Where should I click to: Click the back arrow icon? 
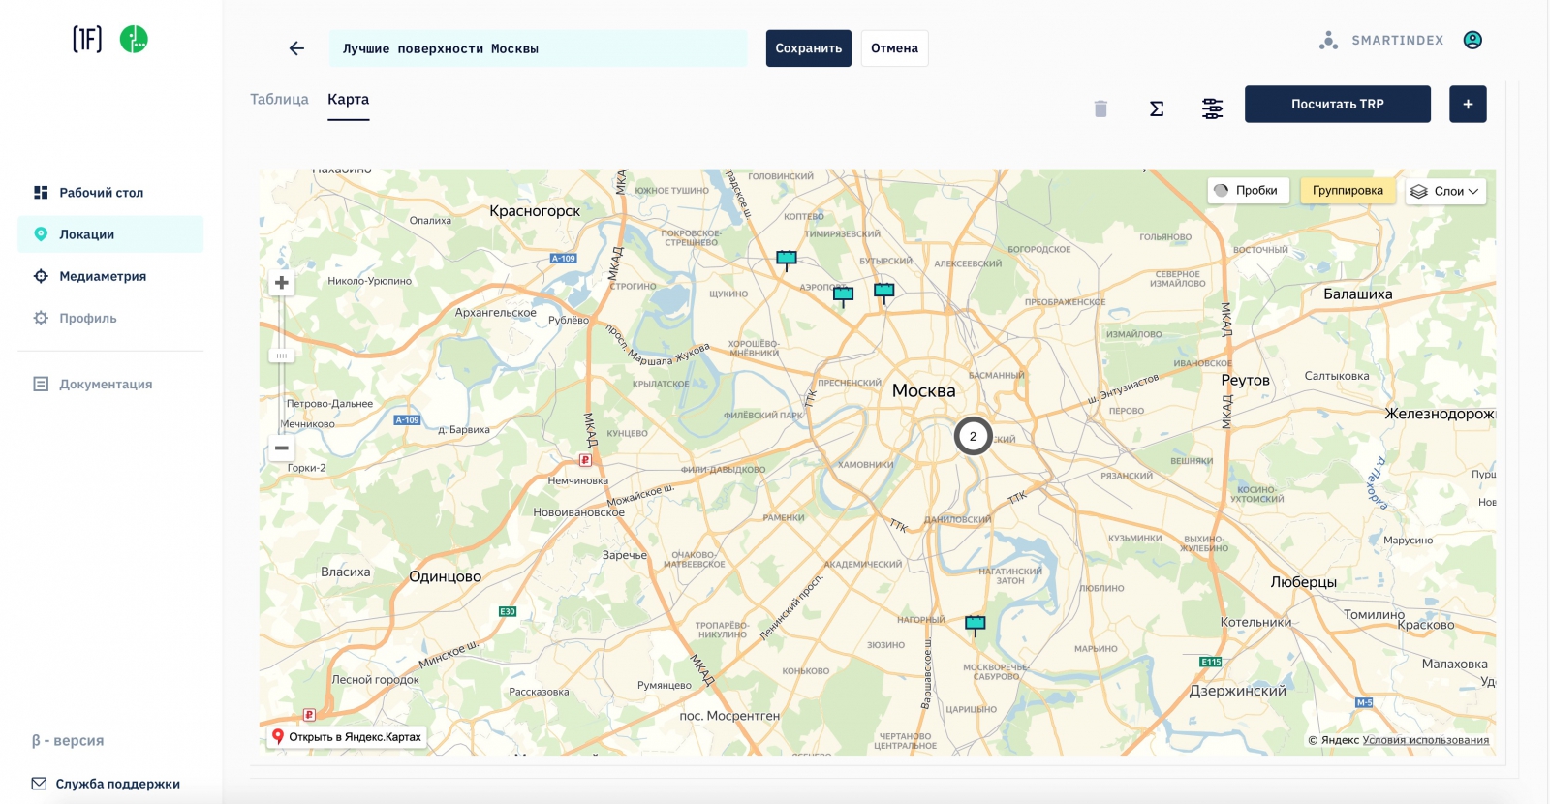(x=296, y=48)
